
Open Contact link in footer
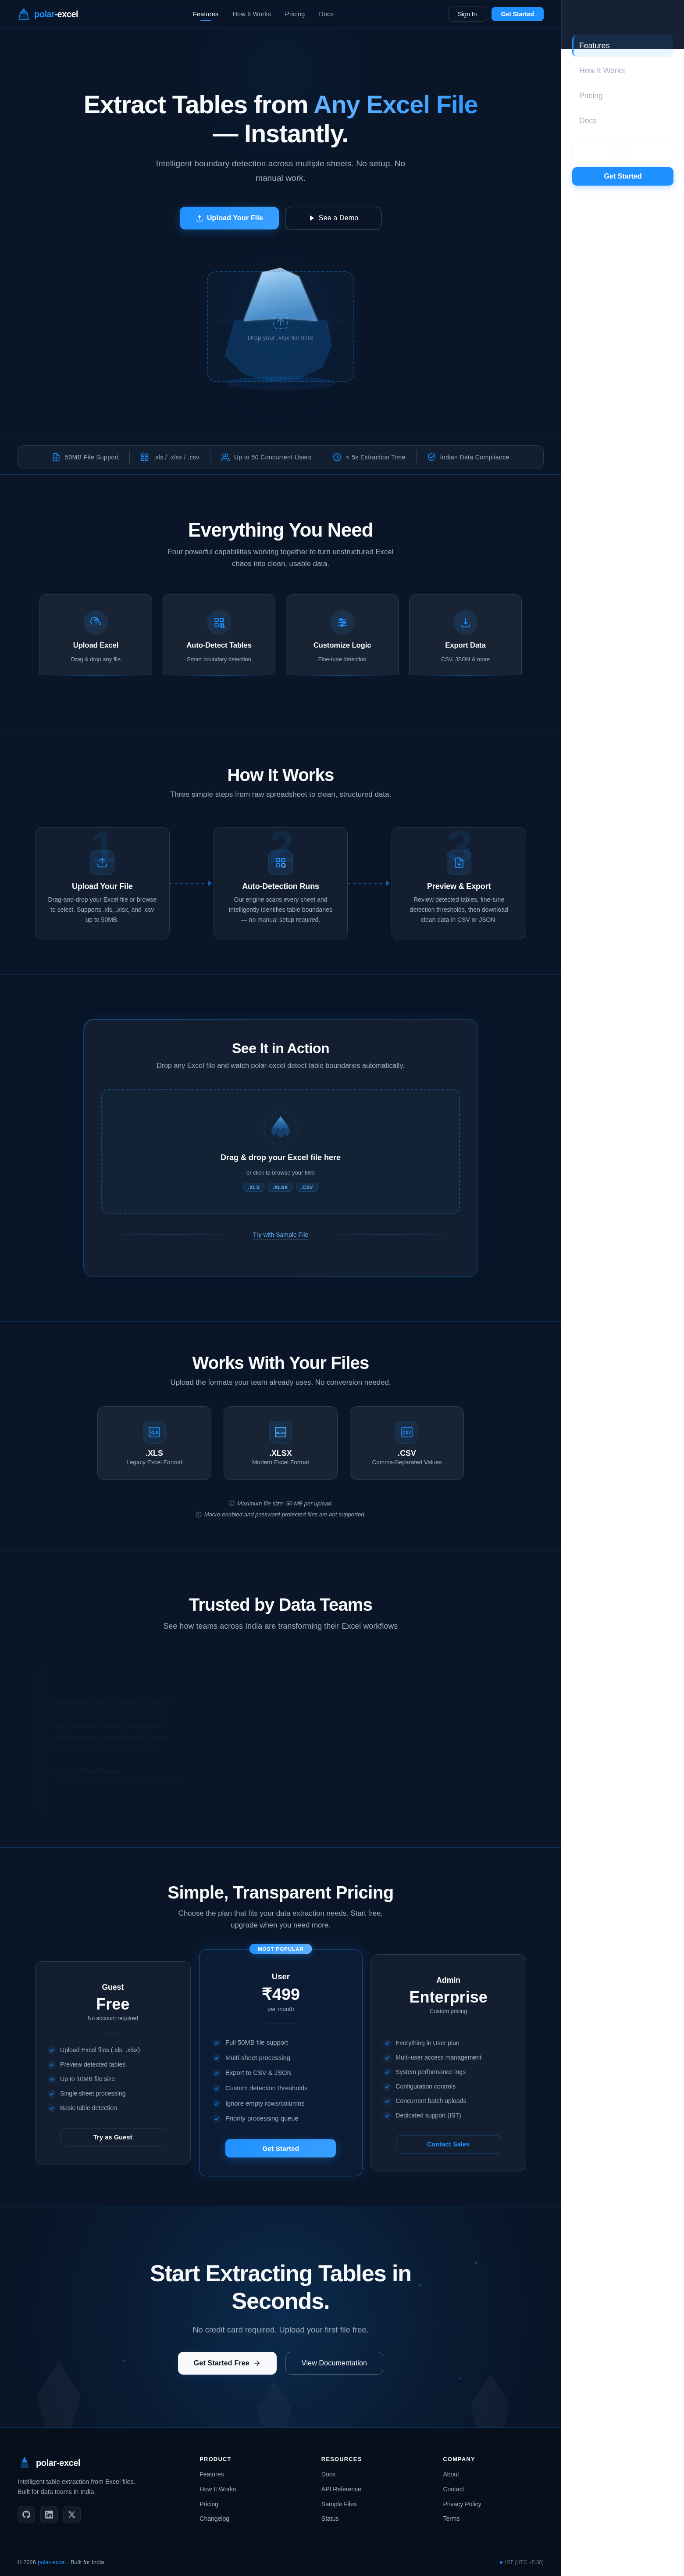tap(454, 2489)
